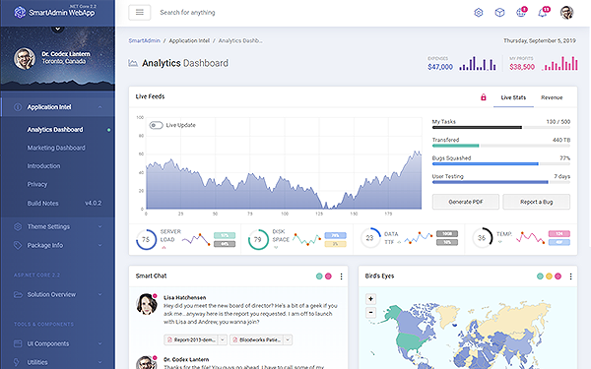The height and width of the screenshot is (369, 591).
Task: Click the $47,000 expenses value
Action: point(440,67)
